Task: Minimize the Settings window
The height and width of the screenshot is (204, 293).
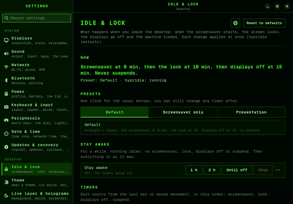Action: [268, 6]
